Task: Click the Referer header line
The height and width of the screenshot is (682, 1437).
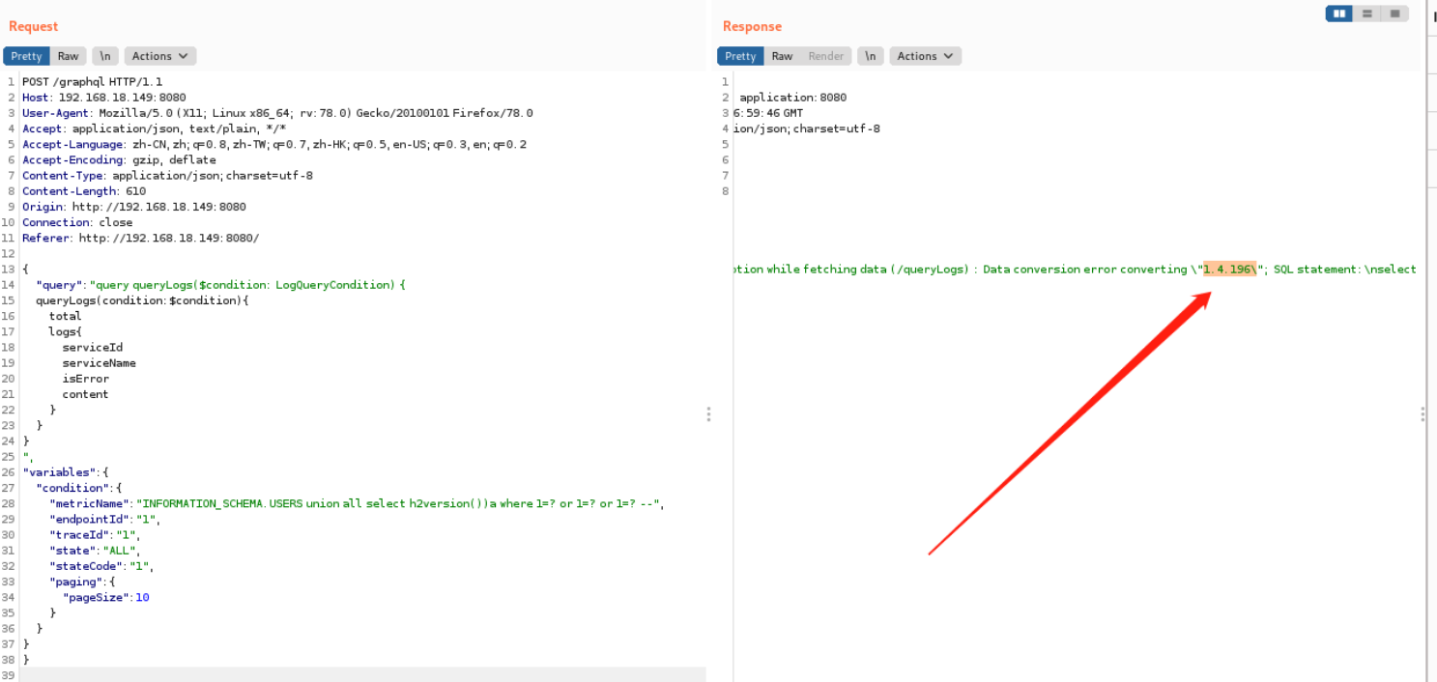Action: click(x=141, y=238)
